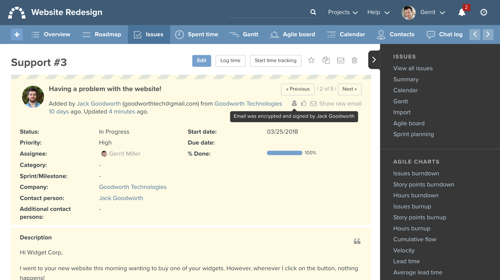This screenshot has width=500, height=280.
Task: Click the Start time tracking button
Action: 275,61
